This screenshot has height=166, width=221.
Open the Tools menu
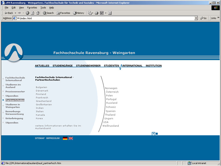[43, 7]
